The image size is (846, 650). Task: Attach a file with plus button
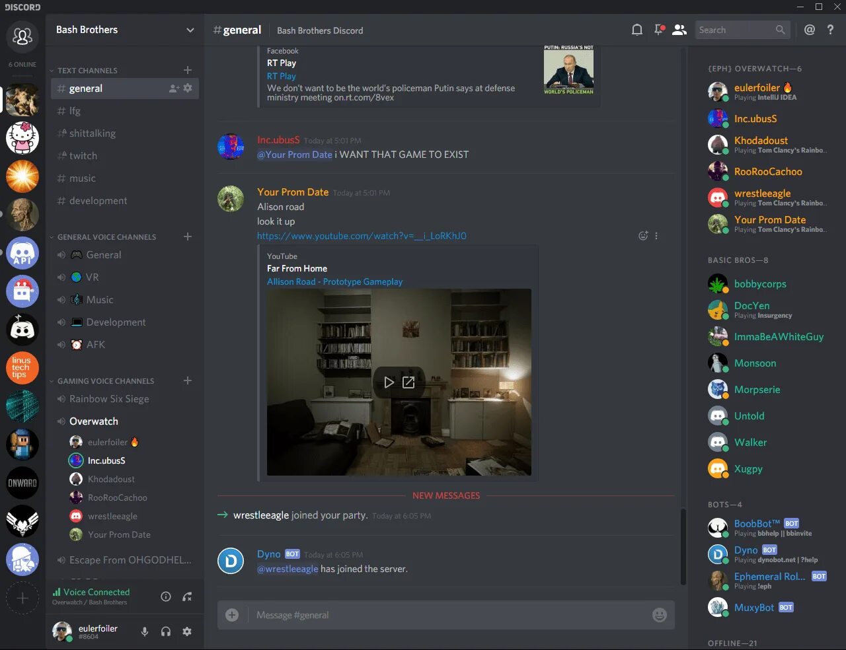click(x=232, y=615)
